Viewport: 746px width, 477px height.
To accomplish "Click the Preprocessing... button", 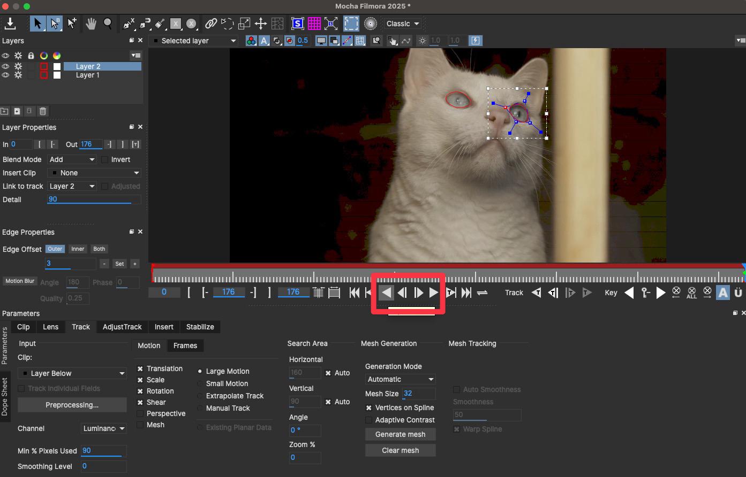I will click(72, 405).
